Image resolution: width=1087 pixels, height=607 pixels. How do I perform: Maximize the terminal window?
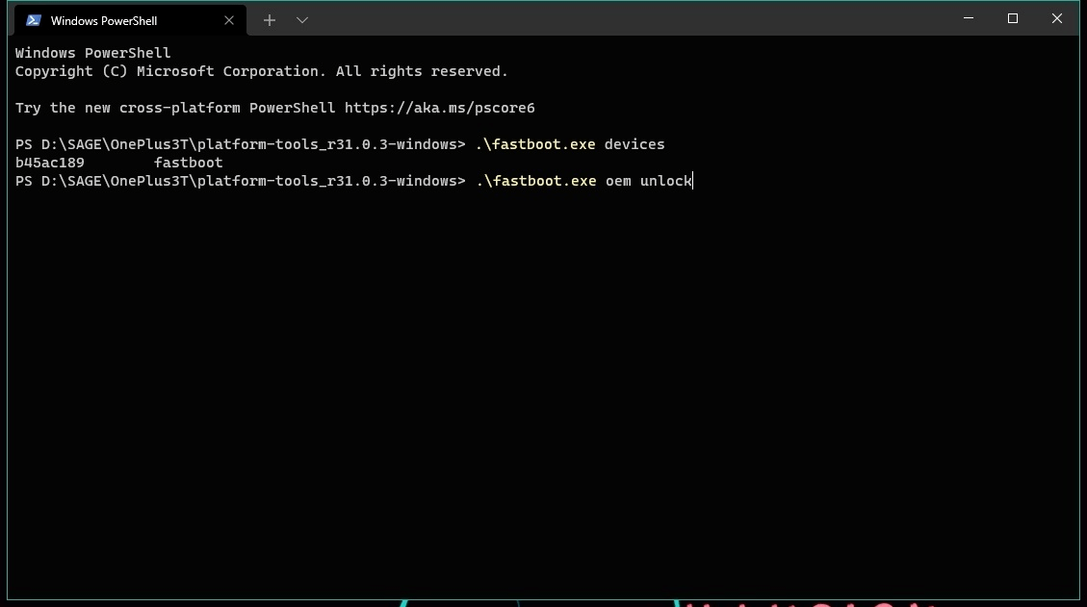1013,18
